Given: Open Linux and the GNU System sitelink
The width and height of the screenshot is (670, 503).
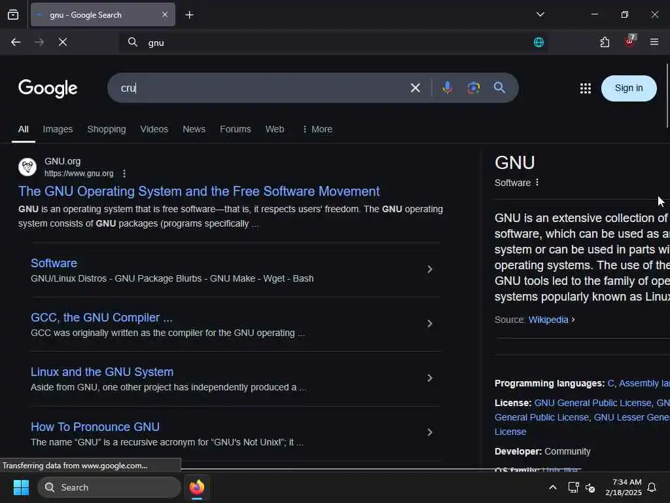Looking at the screenshot, I should click(x=102, y=372).
